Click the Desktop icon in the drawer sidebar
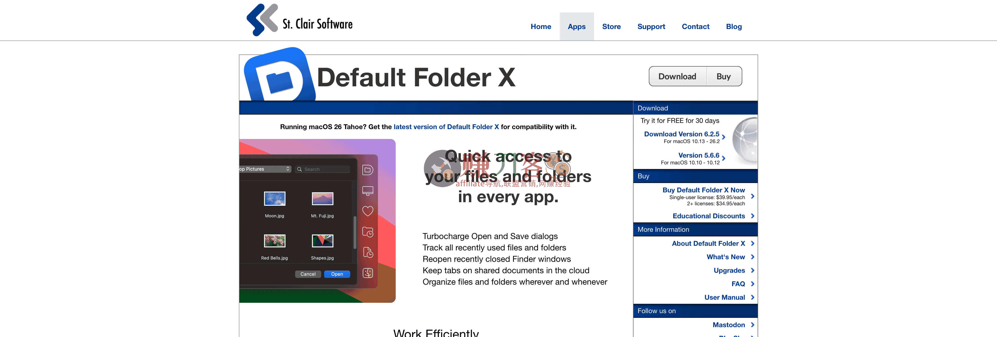Screen dimensions: 997x337 367,190
